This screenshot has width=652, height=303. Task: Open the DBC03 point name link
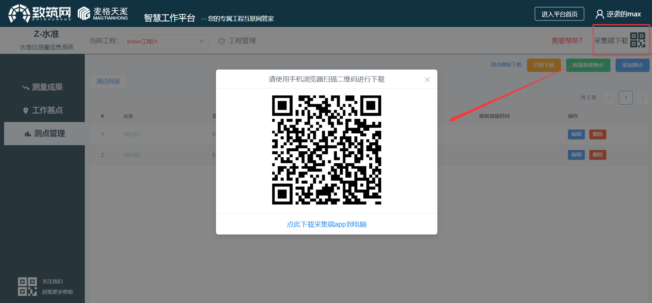click(131, 155)
